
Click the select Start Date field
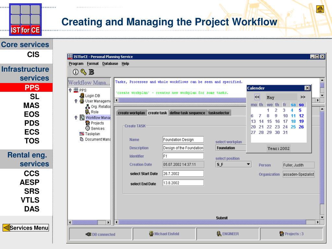point(183,173)
